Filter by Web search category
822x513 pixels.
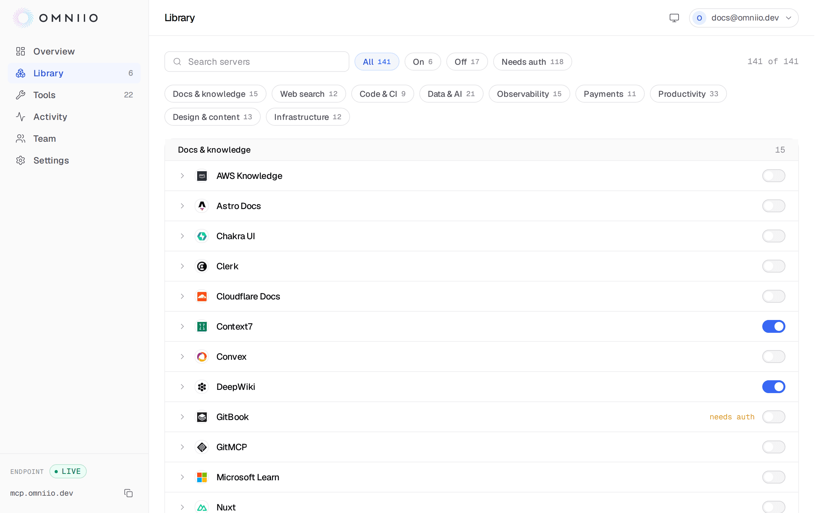pyautogui.click(x=309, y=94)
